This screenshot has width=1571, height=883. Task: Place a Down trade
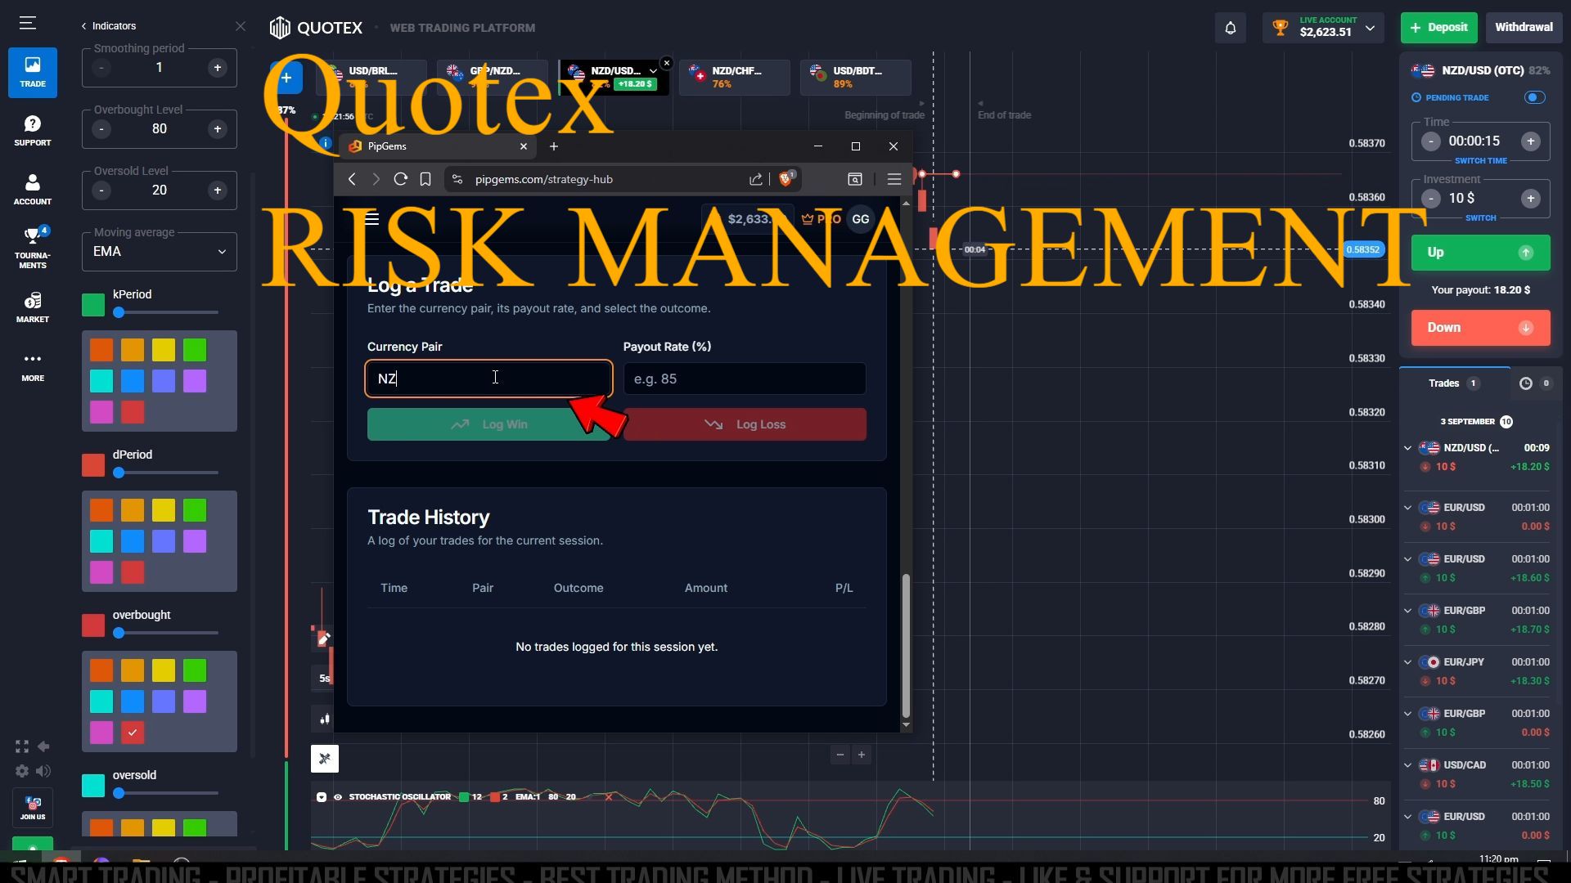pos(1480,328)
